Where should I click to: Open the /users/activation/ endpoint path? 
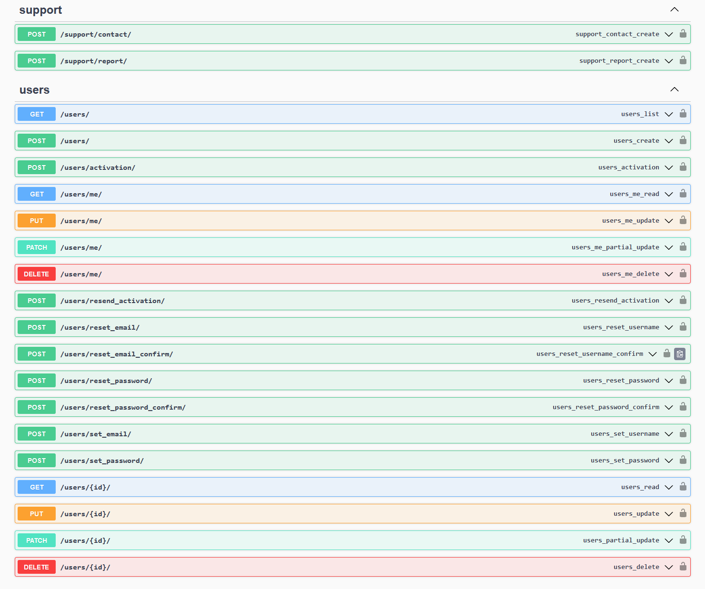[x=98, y=167]
